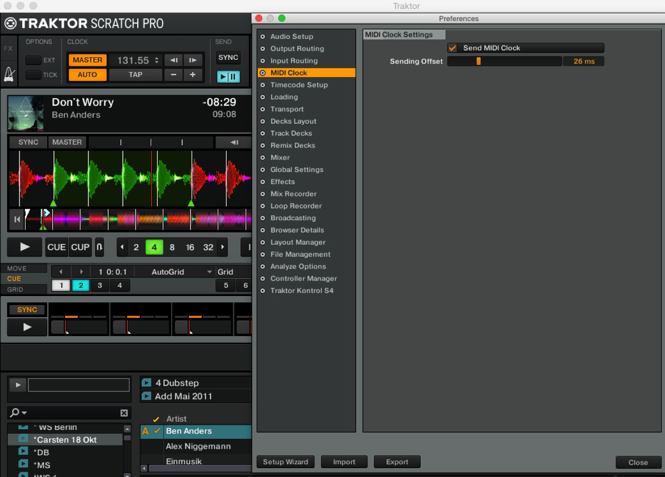Toggle the EXT clock option
The image size is (665, 477).
click(x=33, y=60)
